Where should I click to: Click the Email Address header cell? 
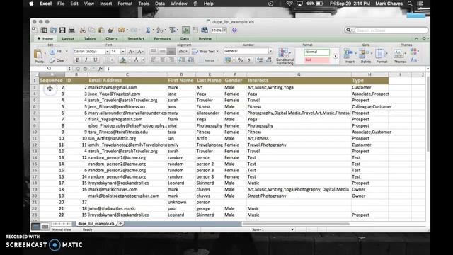coord(127,81)
